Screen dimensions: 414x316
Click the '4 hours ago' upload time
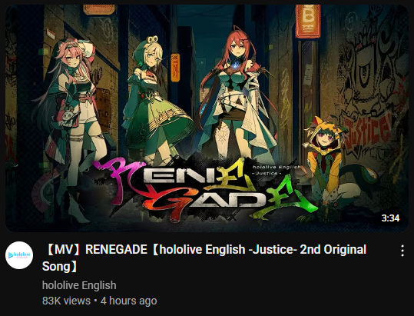pyautogui.click(x=129, y=301)
